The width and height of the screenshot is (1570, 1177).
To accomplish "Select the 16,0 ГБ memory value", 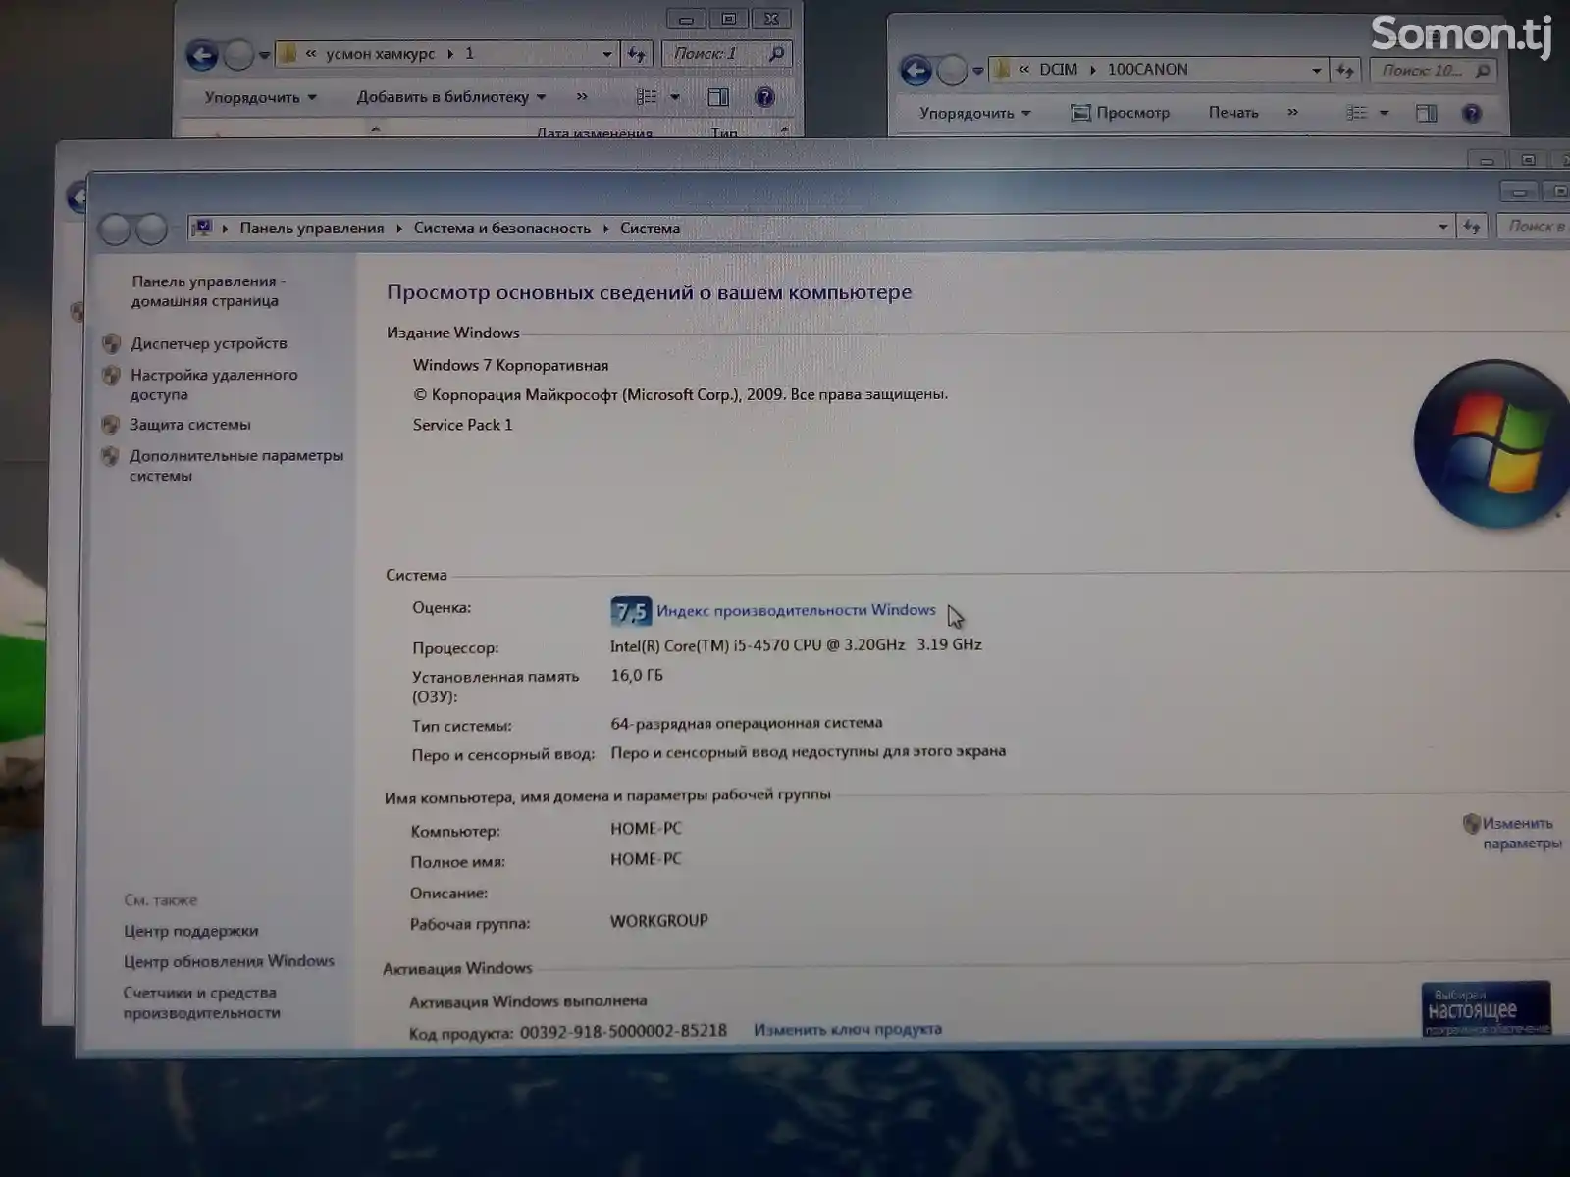I will pos(637,676).
